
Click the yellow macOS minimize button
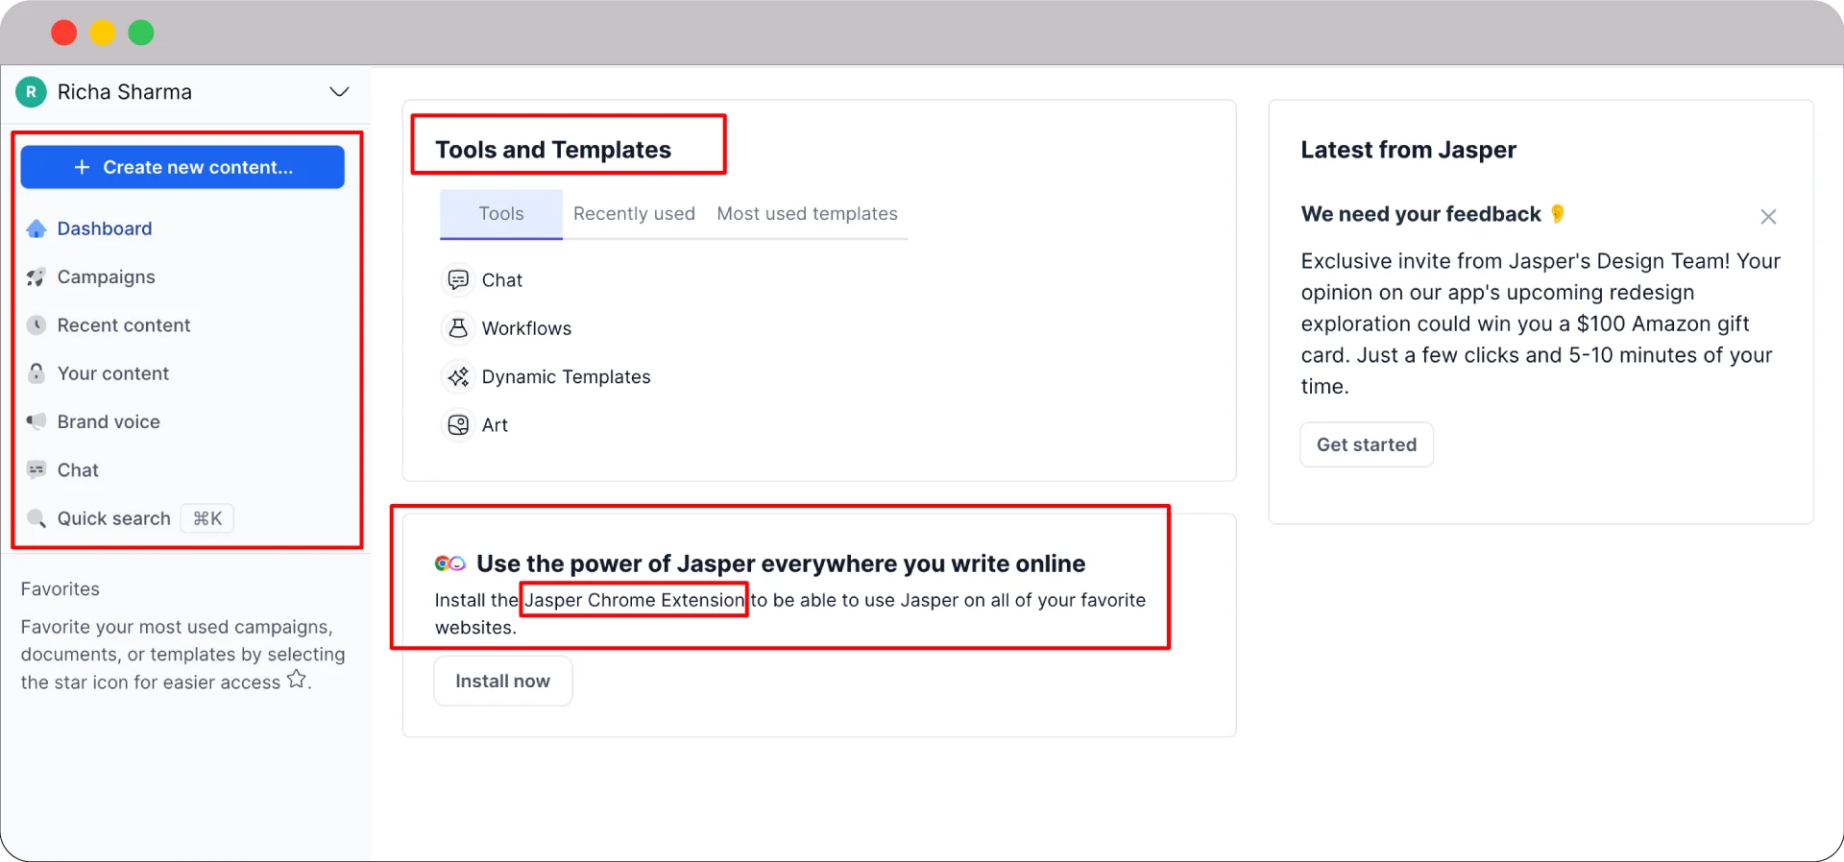point(103,33)
